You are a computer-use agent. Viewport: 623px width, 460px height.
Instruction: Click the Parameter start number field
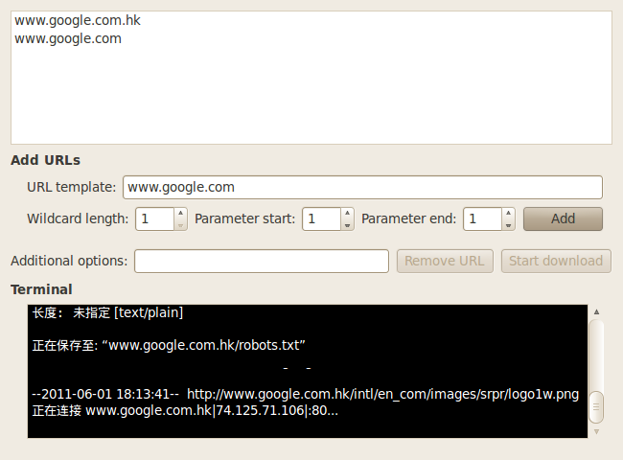coord(321,218)
